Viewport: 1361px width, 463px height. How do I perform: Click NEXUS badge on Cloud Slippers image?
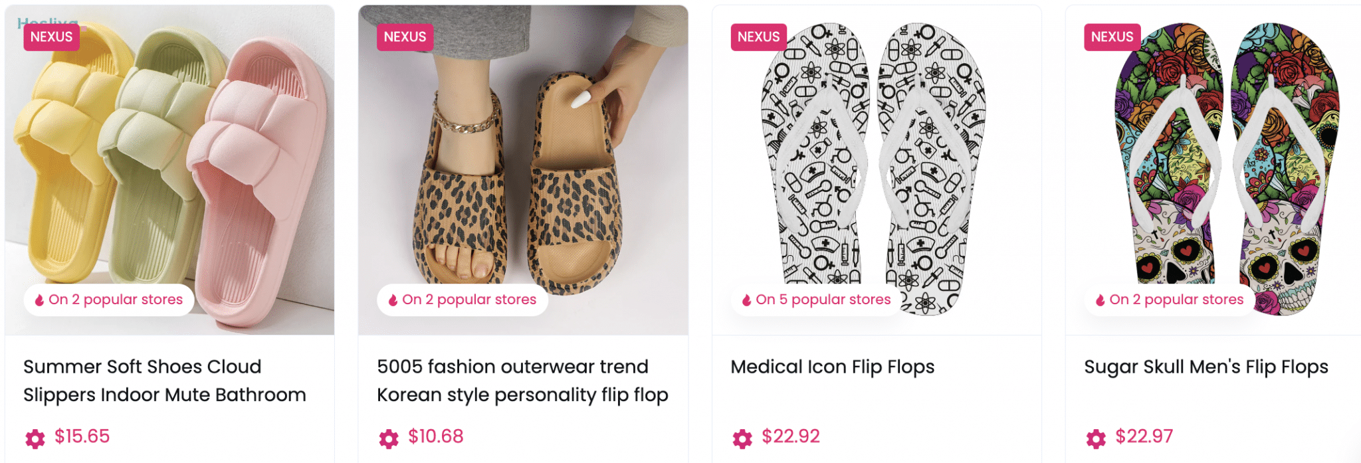coord(52,37)
